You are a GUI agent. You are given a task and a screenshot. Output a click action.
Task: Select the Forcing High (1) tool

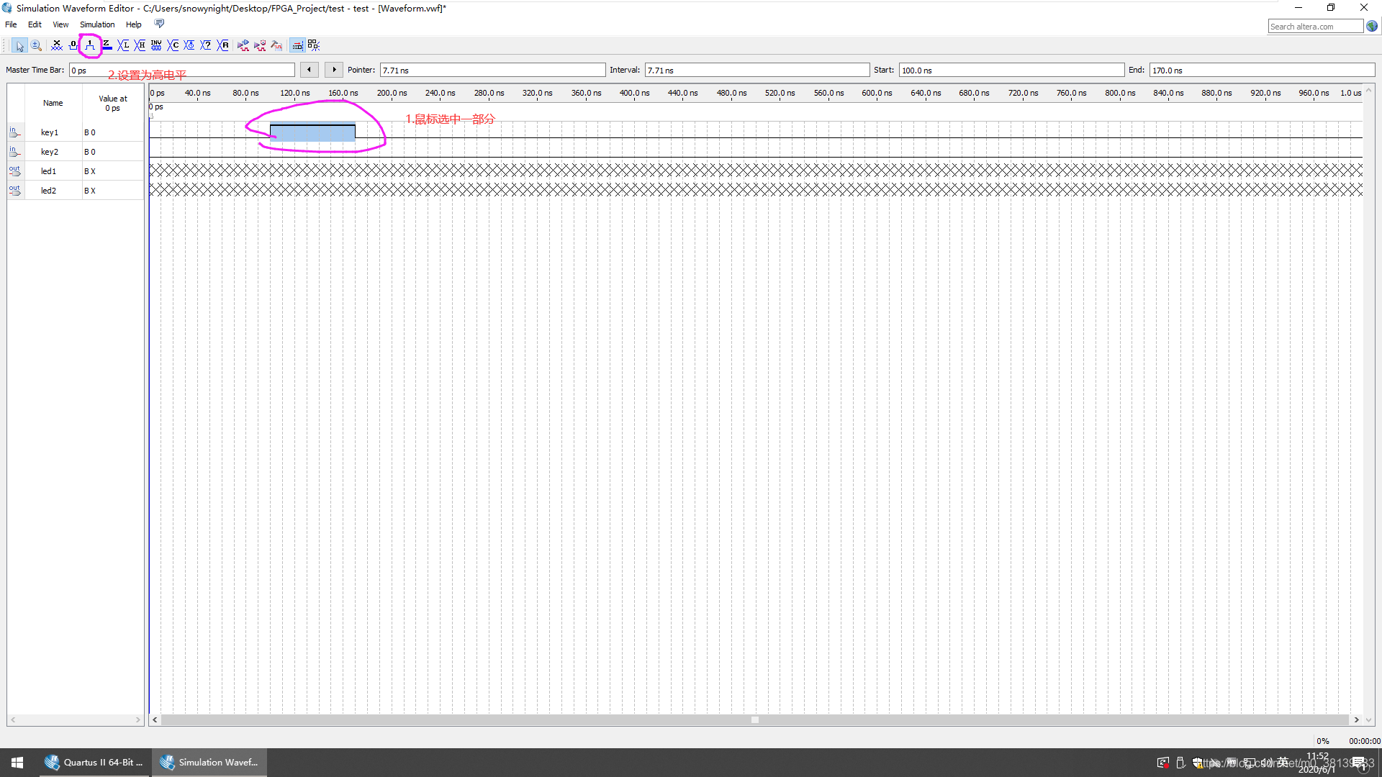pos(90,45)
